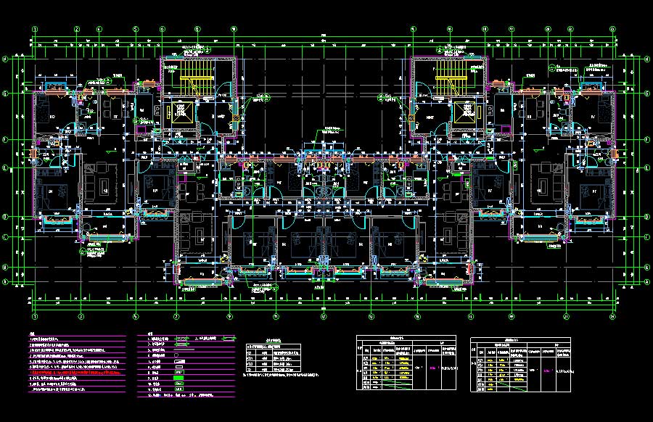Select the left elevator shaft yellow box
The width and height of the screenshot is (653, 422).
click(x=178, y=112)
